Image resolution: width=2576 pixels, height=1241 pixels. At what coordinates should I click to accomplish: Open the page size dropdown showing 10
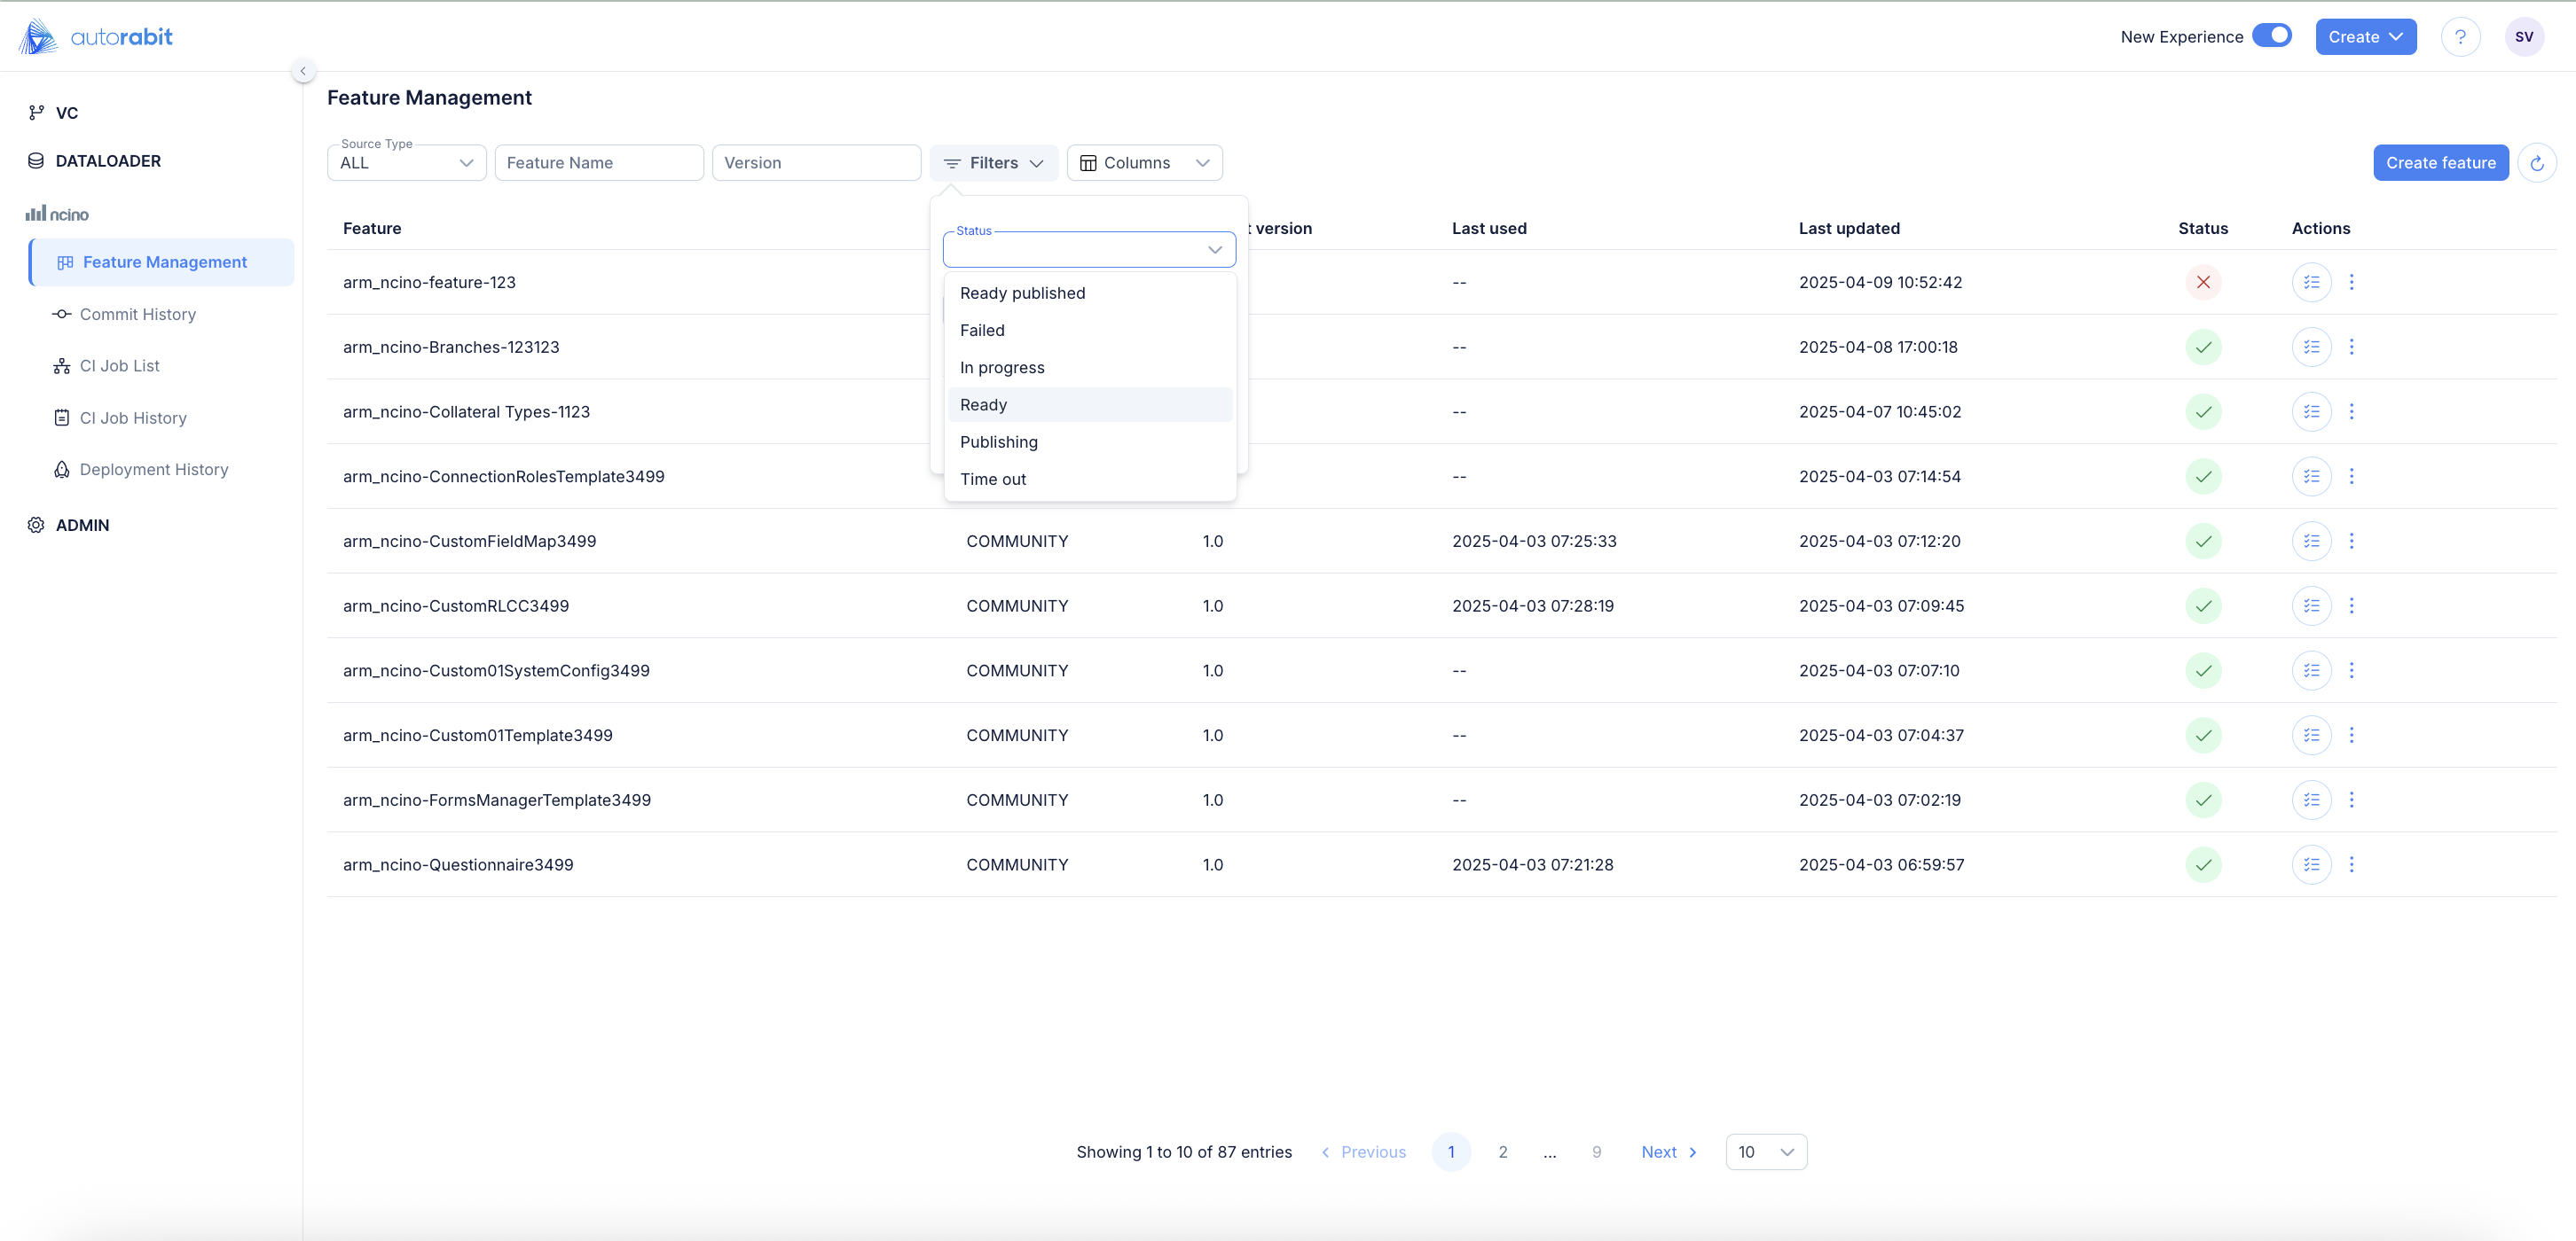point(1765,1152)
